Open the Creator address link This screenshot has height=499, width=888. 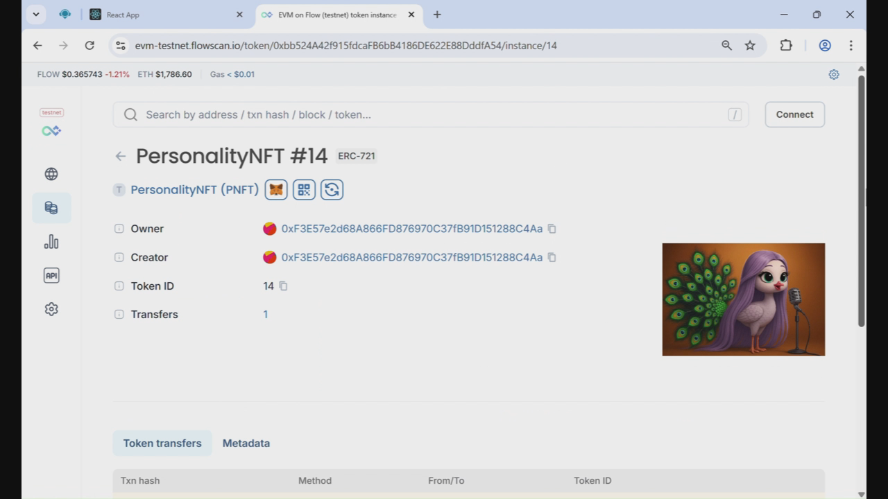412,257
